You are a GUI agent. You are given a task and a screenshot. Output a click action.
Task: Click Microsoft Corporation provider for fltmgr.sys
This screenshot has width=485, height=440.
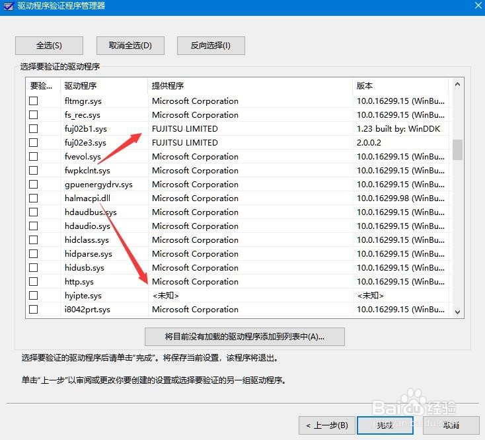tap(195, 101)
